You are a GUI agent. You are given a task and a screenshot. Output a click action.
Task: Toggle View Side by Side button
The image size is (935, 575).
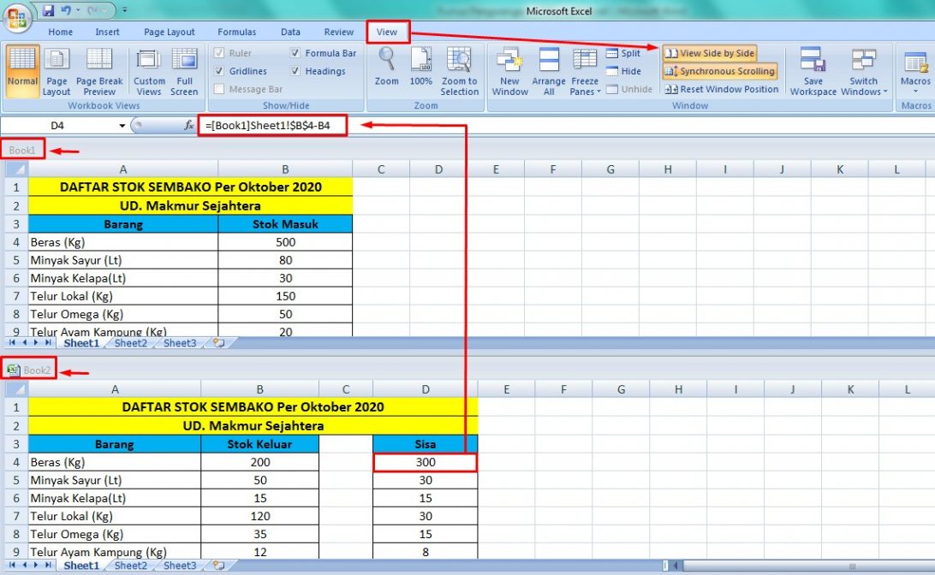click(x=710, y=53)
